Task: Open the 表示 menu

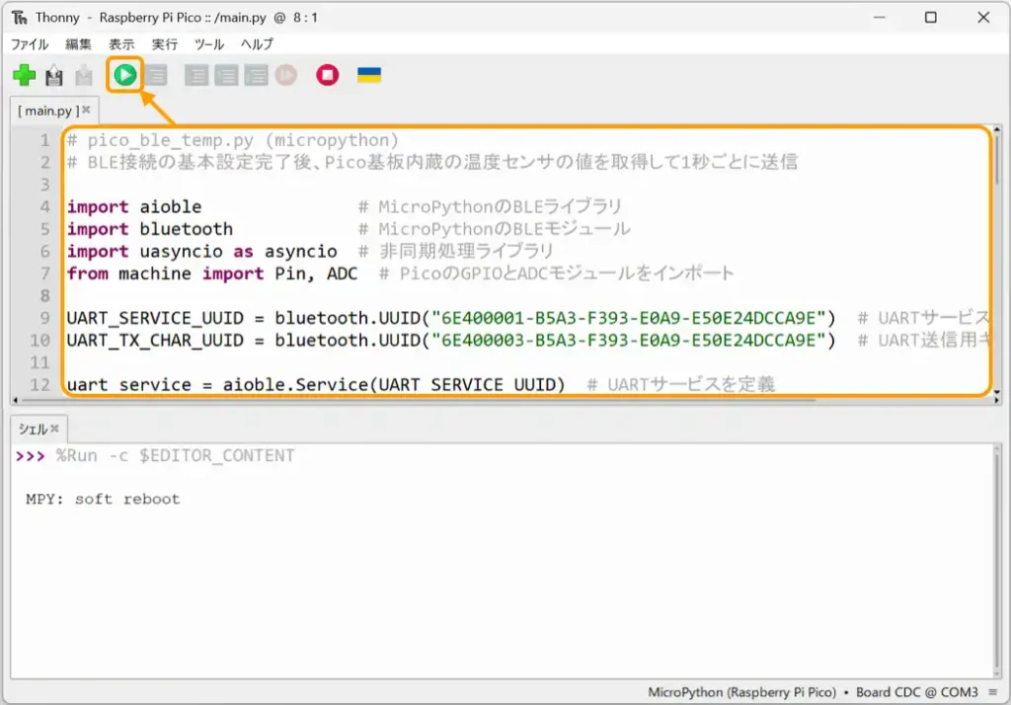Action: point(121,44)
